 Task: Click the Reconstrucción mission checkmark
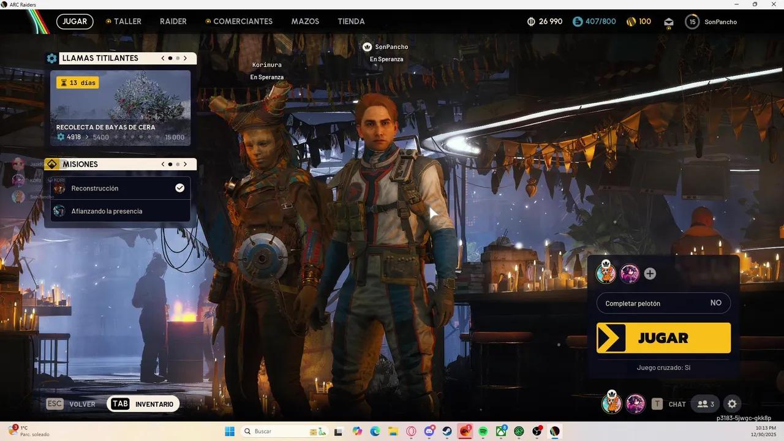point(179,187)
